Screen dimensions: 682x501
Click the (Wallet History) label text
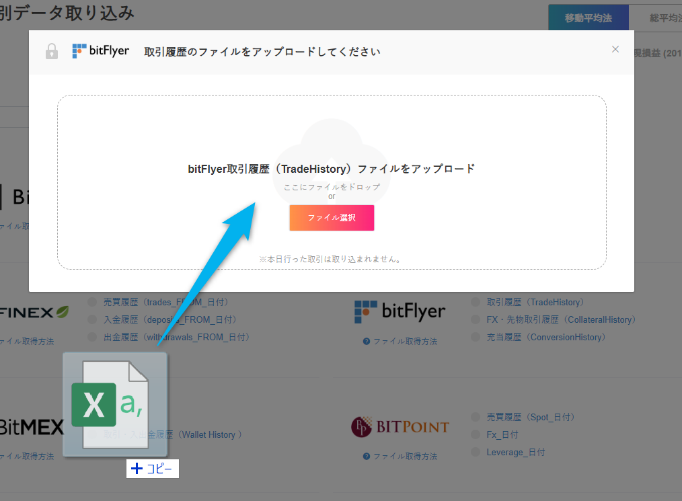point(210,434)
